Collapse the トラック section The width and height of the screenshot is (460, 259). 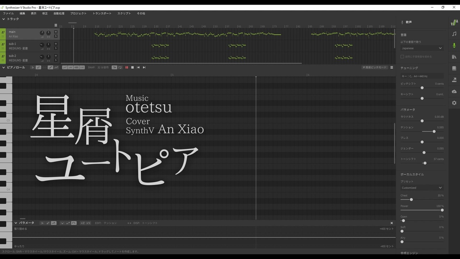[4, 19]
